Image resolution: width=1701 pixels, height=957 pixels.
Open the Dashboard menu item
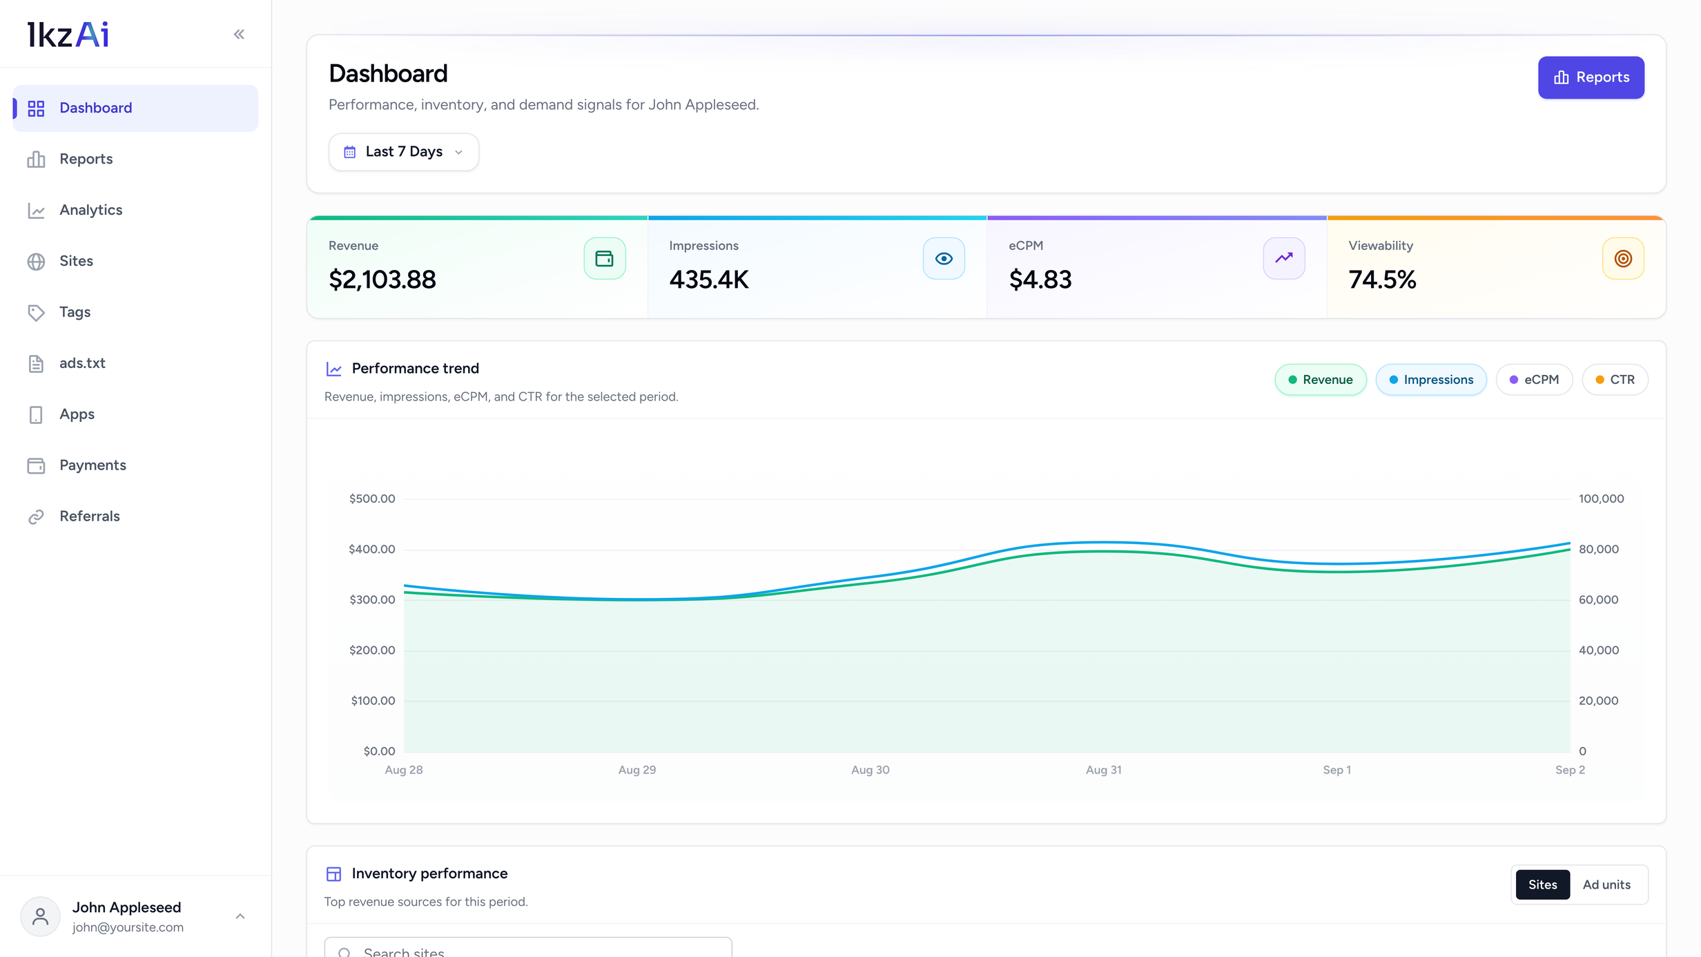tap(135, 108)
